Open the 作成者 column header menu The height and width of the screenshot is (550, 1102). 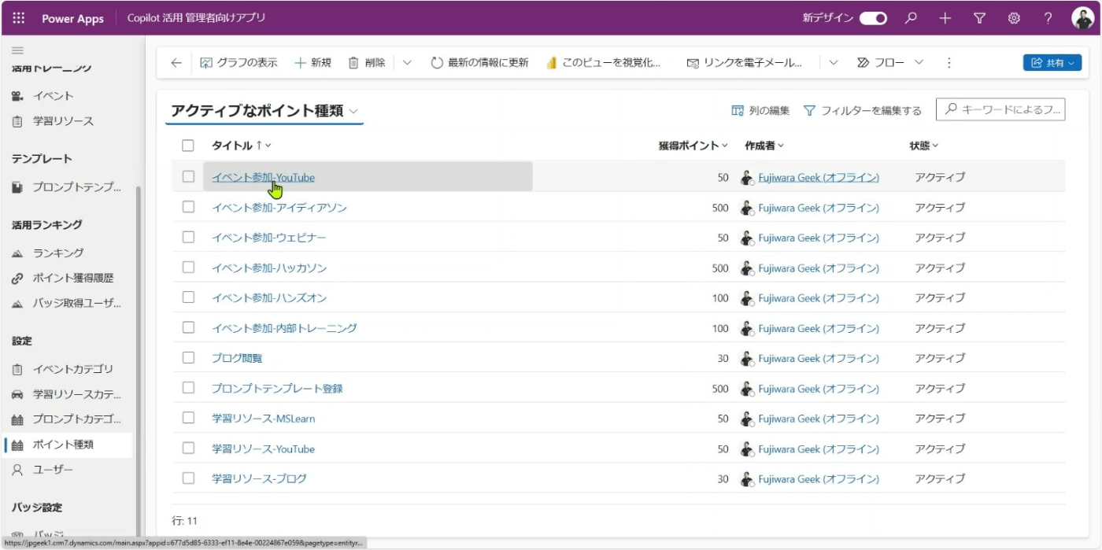pos(764,146)
